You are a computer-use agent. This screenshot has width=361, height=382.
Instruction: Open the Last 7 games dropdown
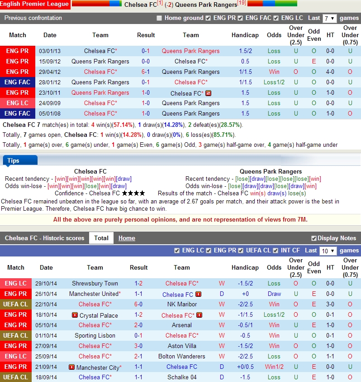coord(329,18)
